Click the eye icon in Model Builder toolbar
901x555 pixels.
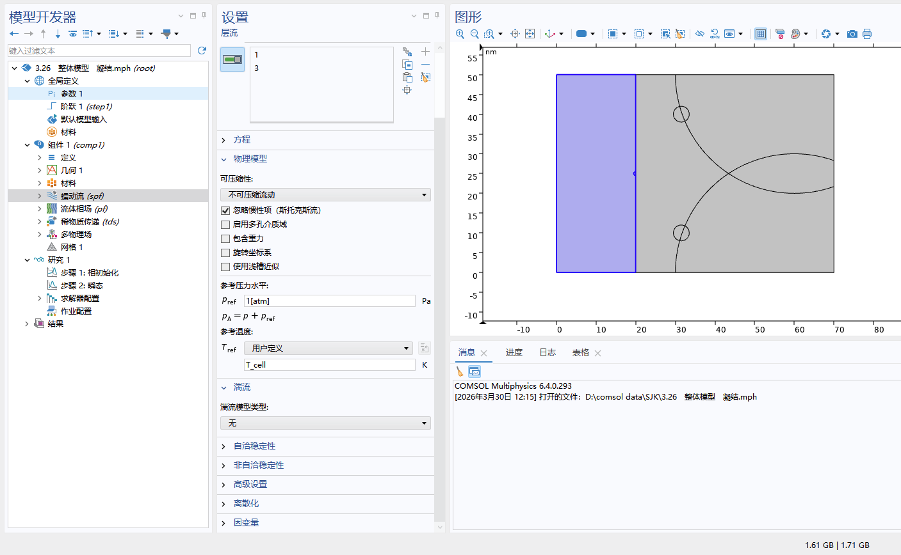pos(72,34)
